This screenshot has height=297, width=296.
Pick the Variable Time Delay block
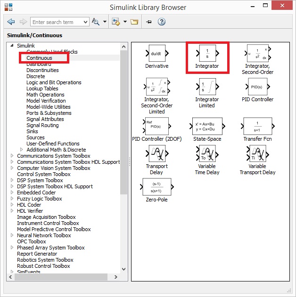click(x=207, y=153)
